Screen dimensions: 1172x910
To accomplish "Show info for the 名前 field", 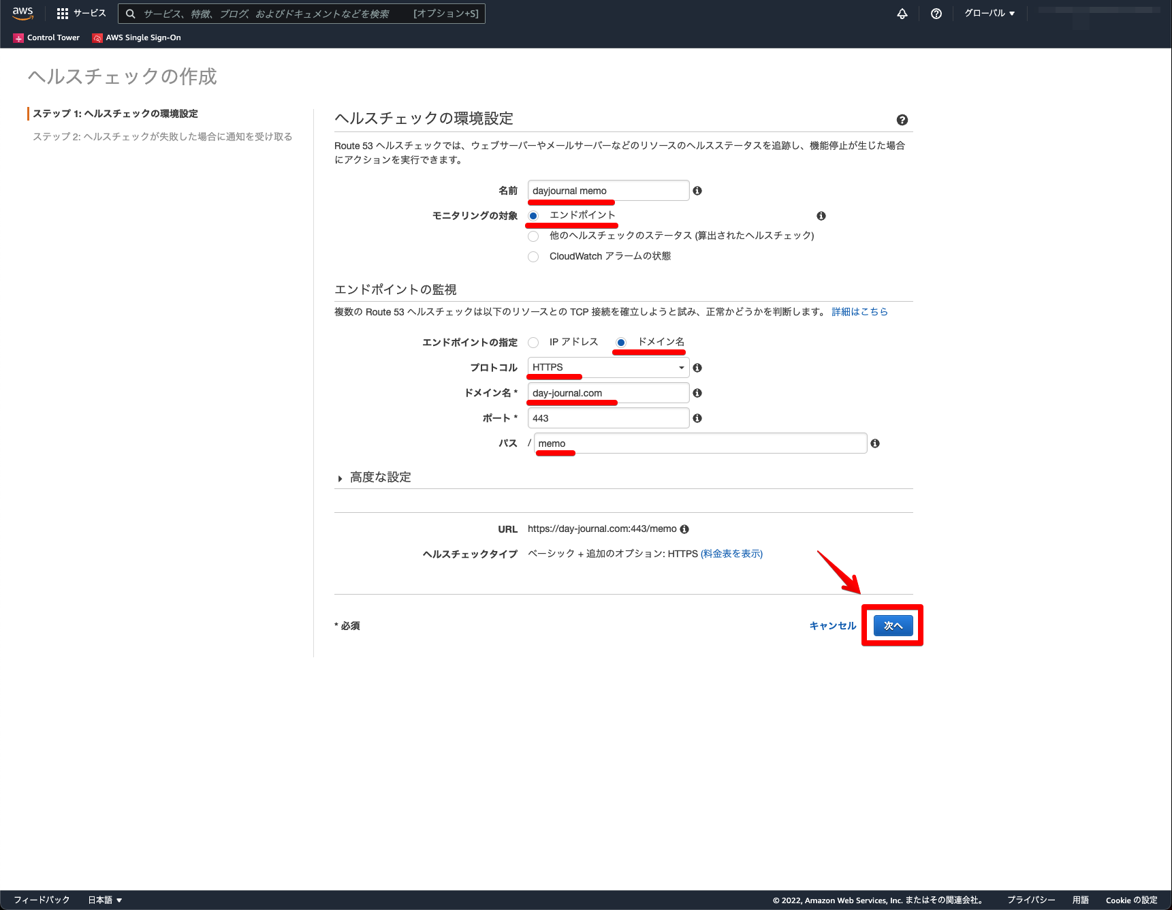I will point(697,191).
